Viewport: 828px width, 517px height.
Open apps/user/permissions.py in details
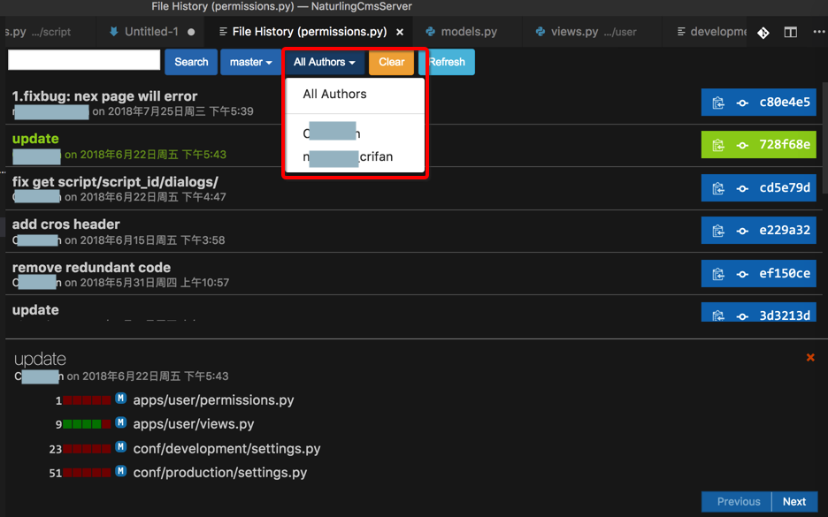(213, 400)
